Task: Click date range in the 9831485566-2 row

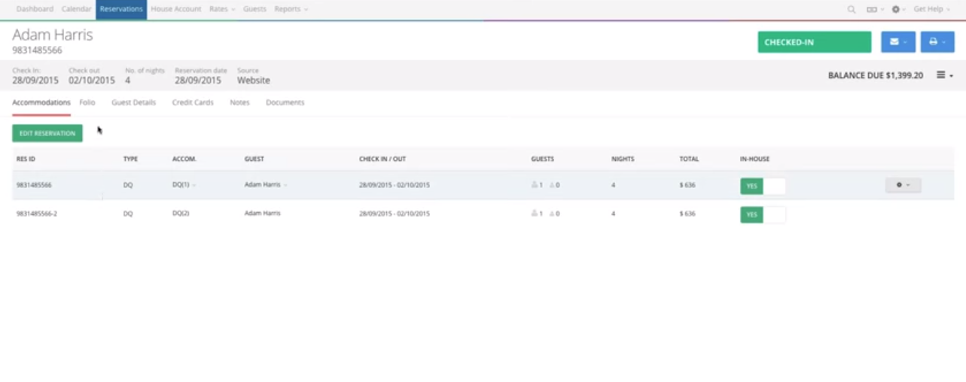Action: 395,214
